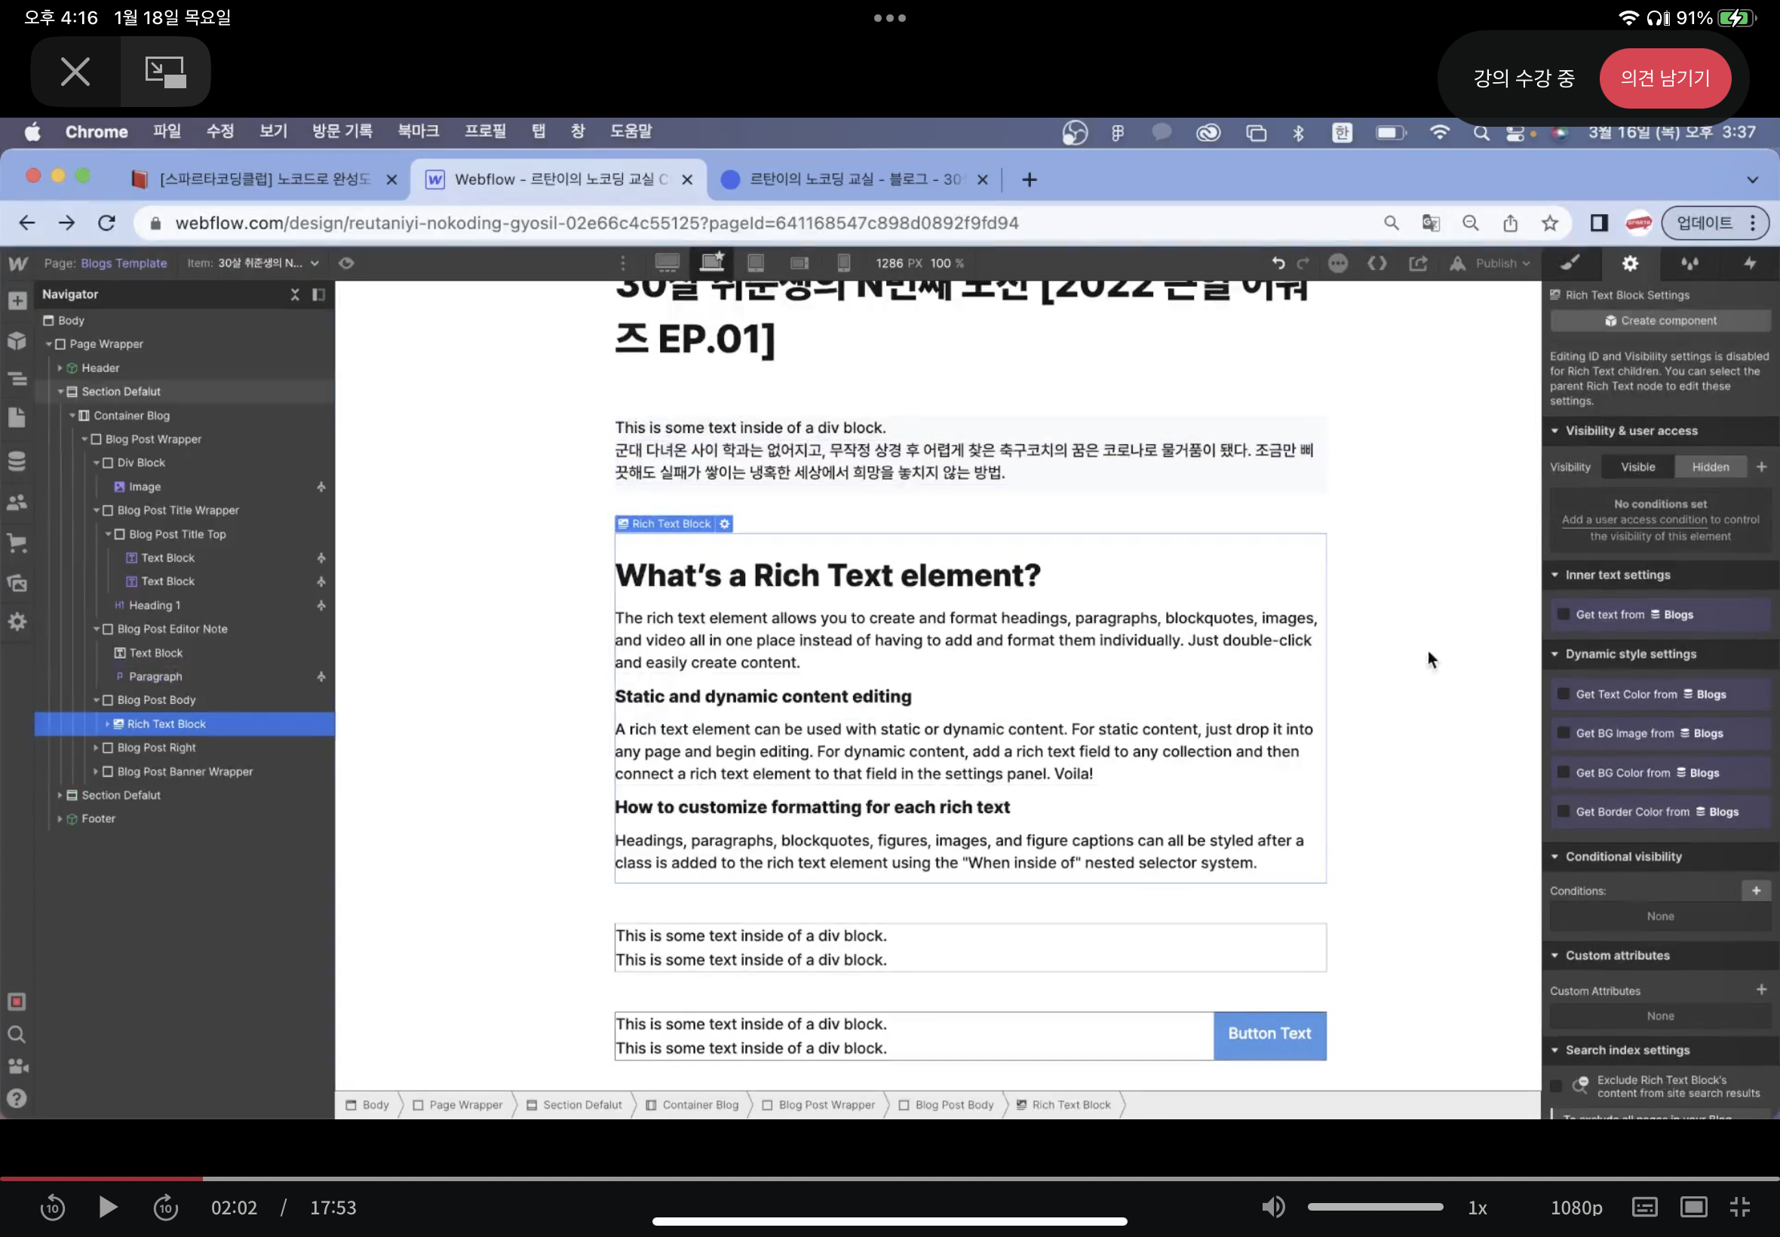1780x1237 pixels.
Task: Open the search magnifier icon in left sidebar
Action: 17,1035
